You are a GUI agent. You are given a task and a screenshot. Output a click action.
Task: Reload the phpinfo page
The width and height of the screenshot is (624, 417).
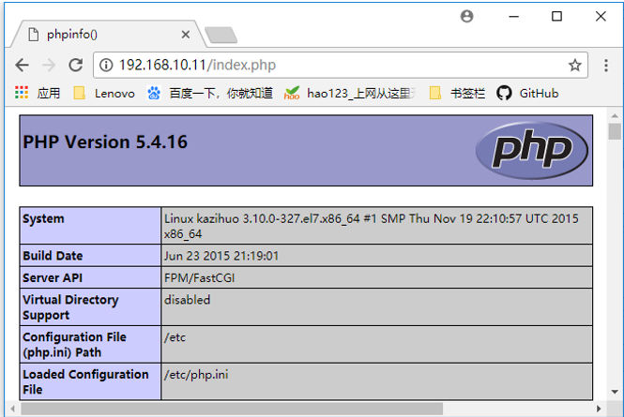(x=76, y=65)
